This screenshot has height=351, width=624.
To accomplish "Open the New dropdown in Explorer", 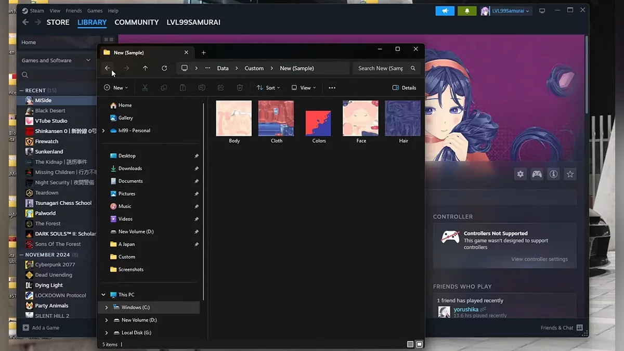I will pyautogui.click(x=116, y=88).
